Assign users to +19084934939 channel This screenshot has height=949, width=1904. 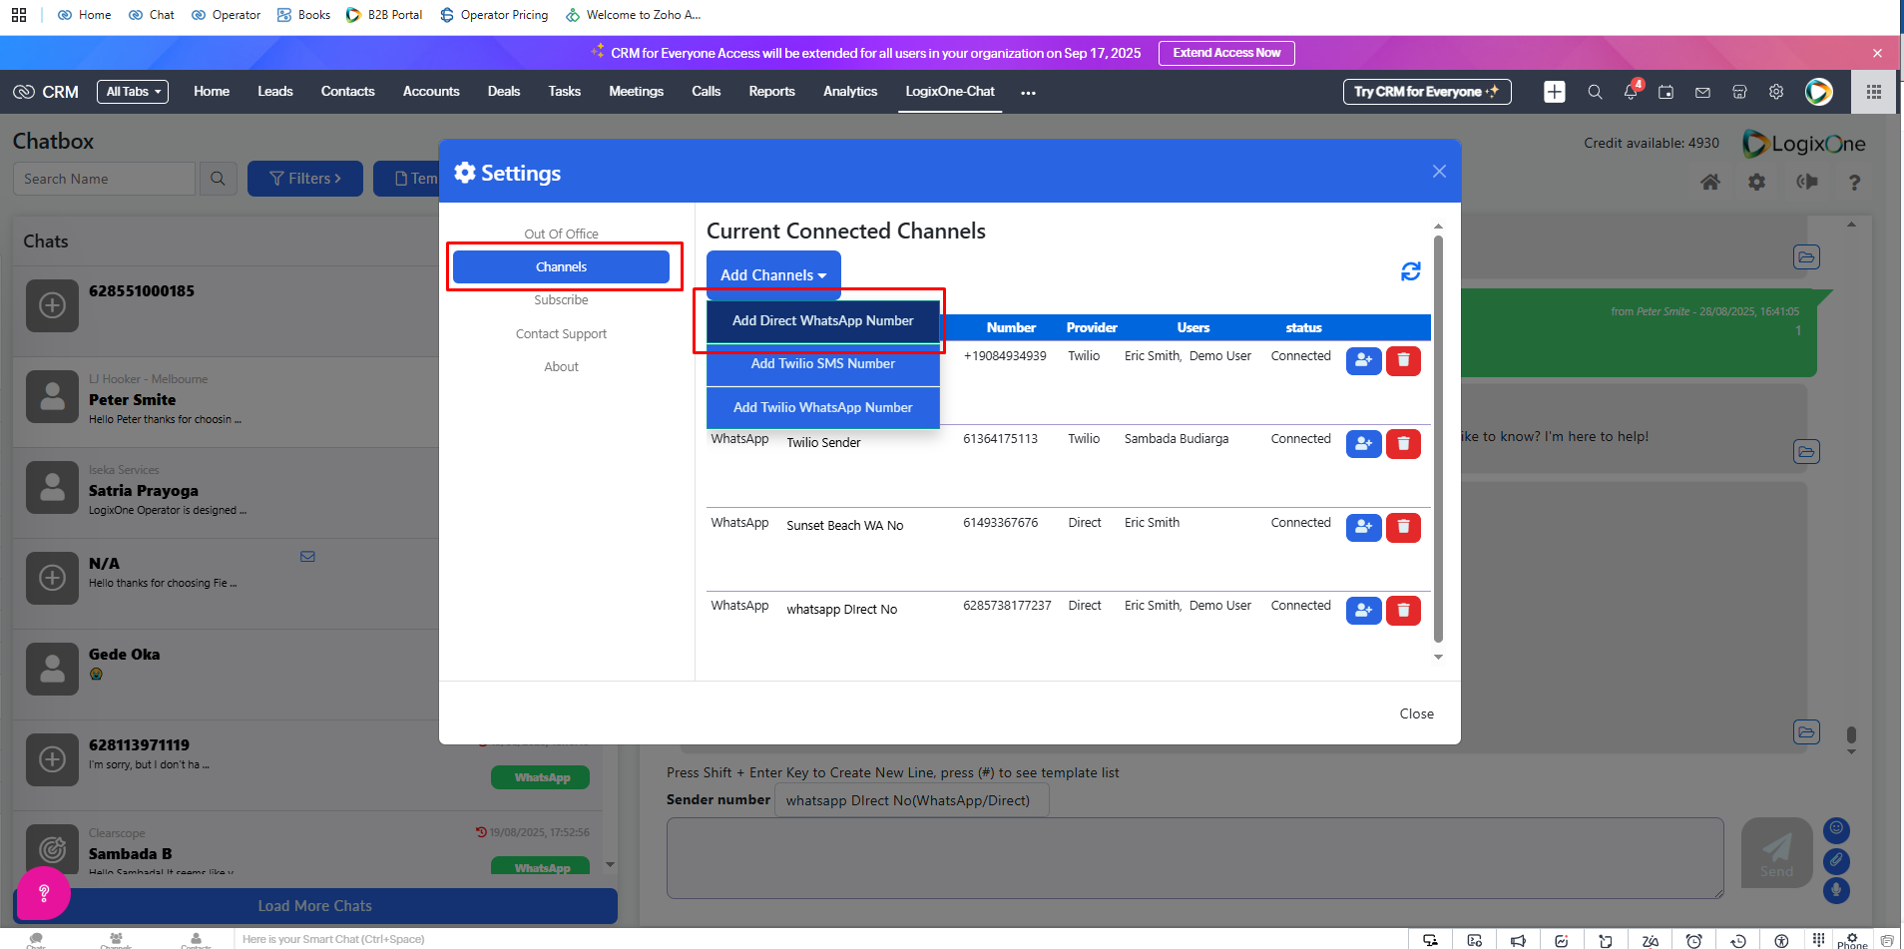click(1363, 361)
